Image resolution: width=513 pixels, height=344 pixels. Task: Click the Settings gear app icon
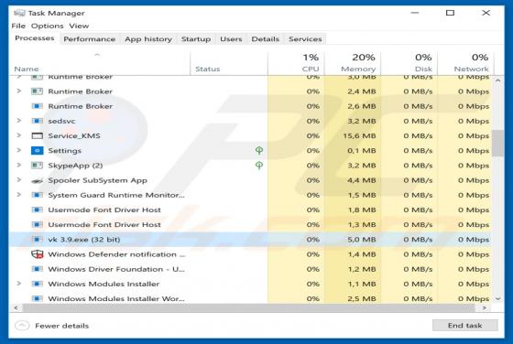point(37,151)
